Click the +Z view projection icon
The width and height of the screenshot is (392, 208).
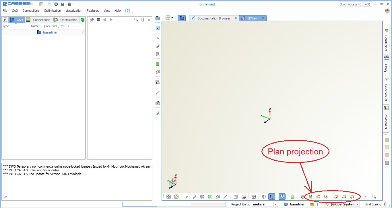(326, 197)
